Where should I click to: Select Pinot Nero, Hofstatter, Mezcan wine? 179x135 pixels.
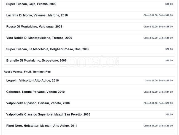[x=42, y=126]
